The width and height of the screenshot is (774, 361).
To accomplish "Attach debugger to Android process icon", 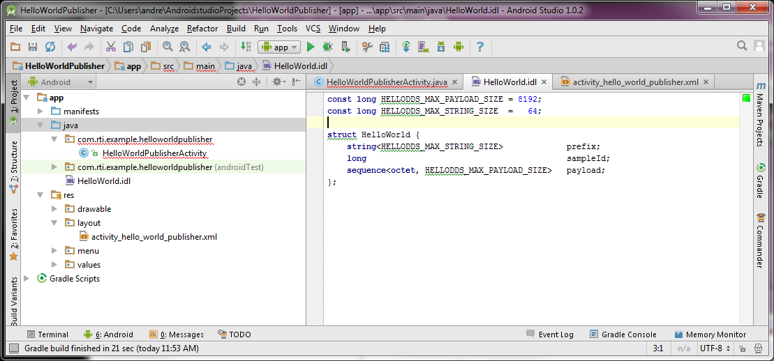I will click(x=346, y=47).
